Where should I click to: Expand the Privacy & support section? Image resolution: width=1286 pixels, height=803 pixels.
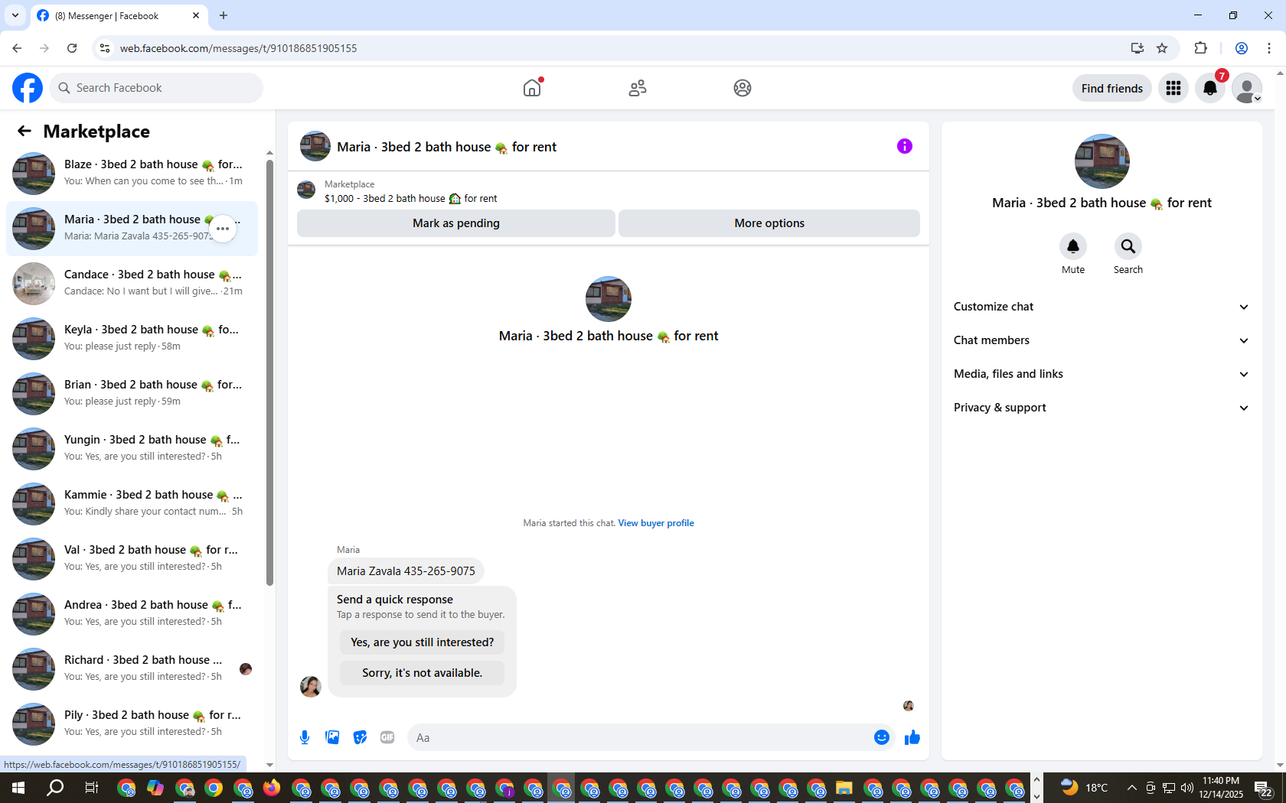point(1102,408)
